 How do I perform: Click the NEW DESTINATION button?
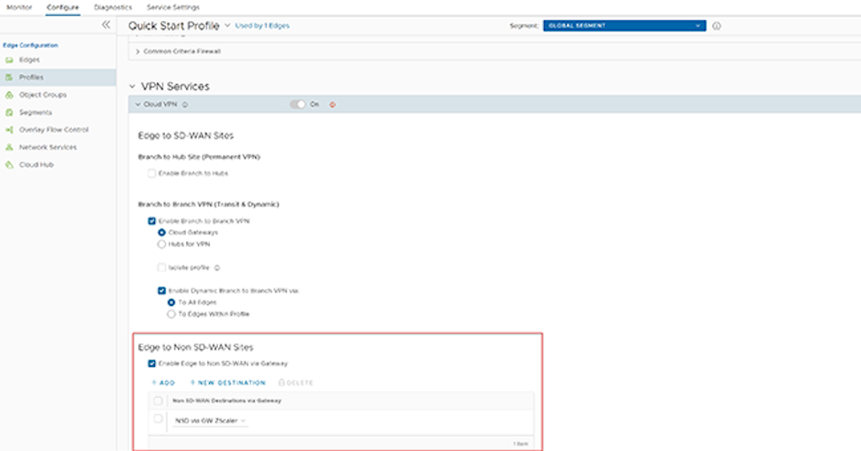[x=228, y=383]
